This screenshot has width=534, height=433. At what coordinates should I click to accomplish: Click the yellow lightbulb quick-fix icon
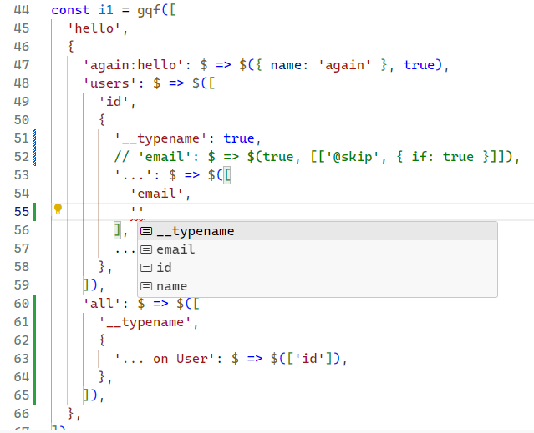click(x=58, y=209)
